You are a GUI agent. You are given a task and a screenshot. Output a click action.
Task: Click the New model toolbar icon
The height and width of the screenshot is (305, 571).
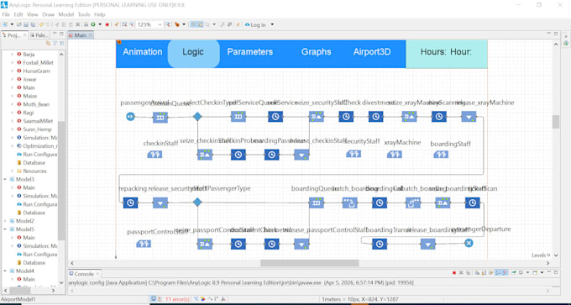point(5,24)
